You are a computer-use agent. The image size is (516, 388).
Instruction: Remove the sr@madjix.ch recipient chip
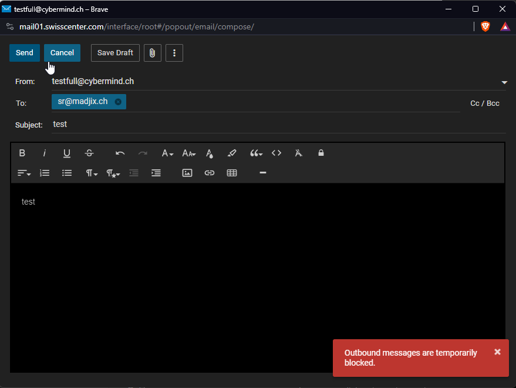(x=118, y=102)
